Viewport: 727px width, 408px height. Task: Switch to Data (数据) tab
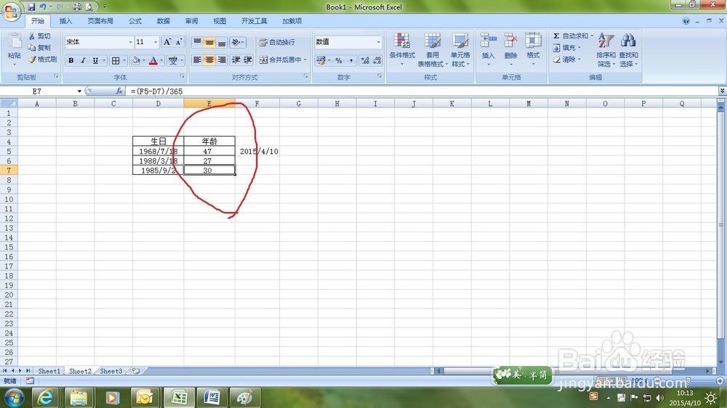[x=163, y=21]
